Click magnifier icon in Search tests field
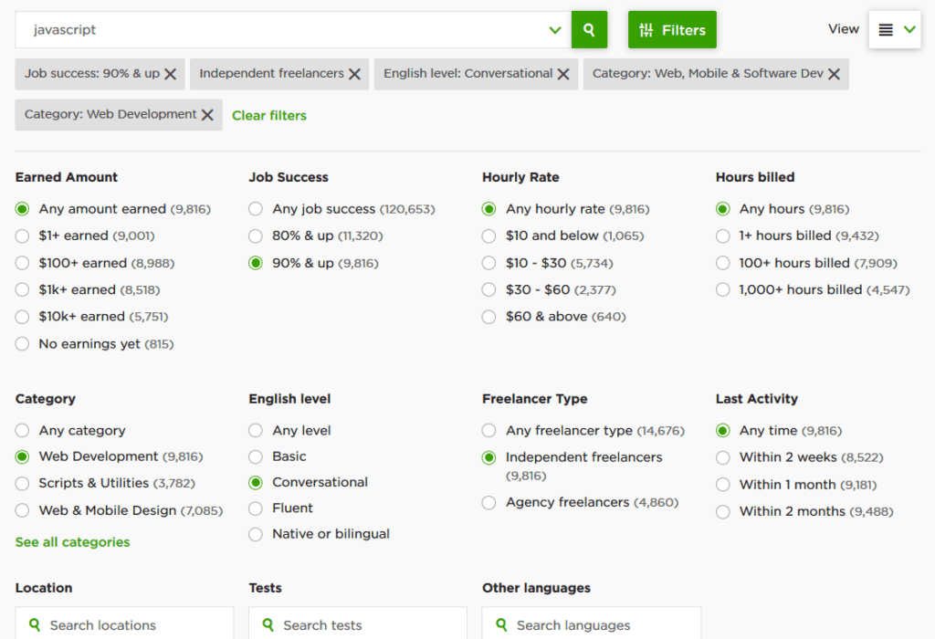935x639 pixels. 268,624
